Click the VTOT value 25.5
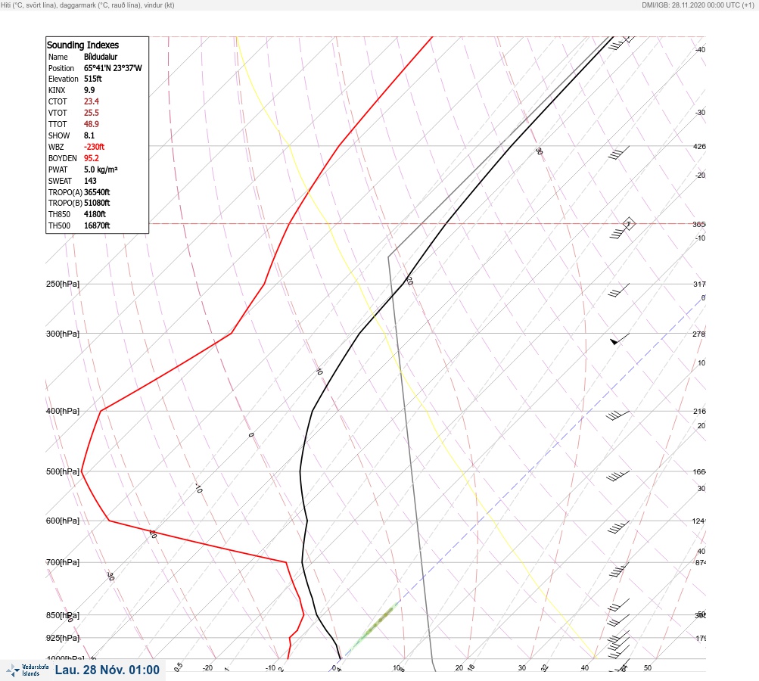Viewport: 759px width, 681px height. [92, 113]
